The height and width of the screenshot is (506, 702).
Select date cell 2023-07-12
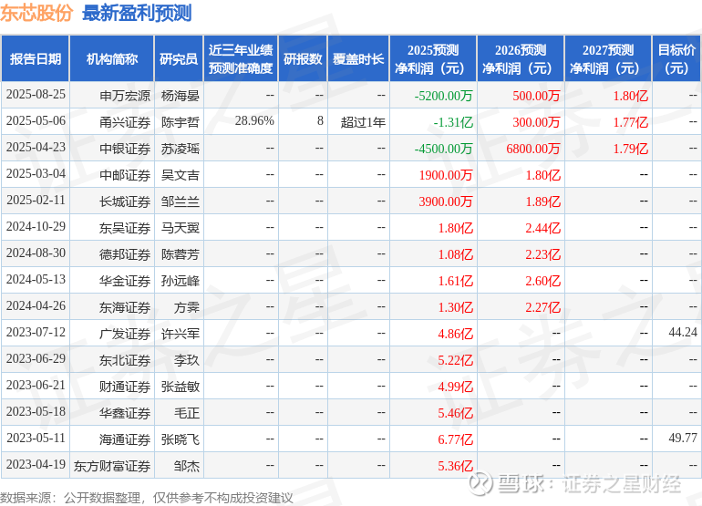[x=36, y=332]
